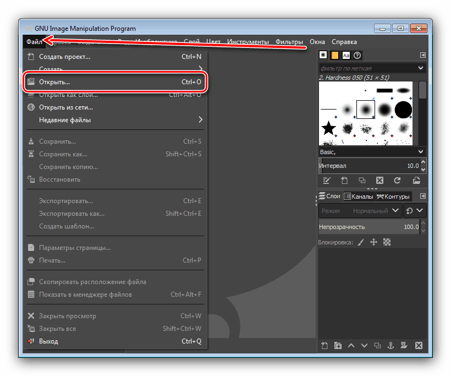
Task: Adjust the Интервал spacing slider
Action: pos(369,166)
